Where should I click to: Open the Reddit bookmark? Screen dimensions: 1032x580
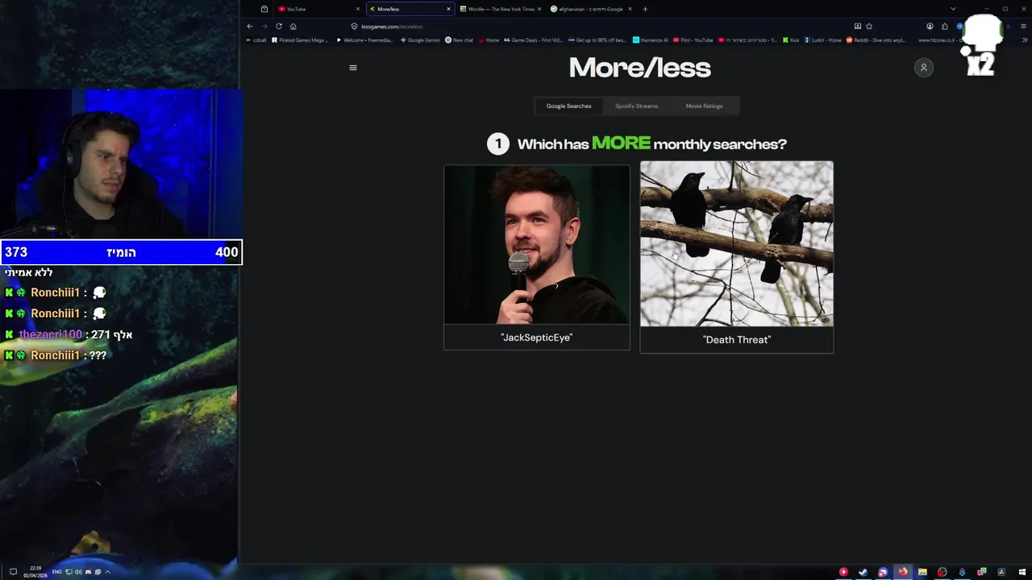(876, 40)
